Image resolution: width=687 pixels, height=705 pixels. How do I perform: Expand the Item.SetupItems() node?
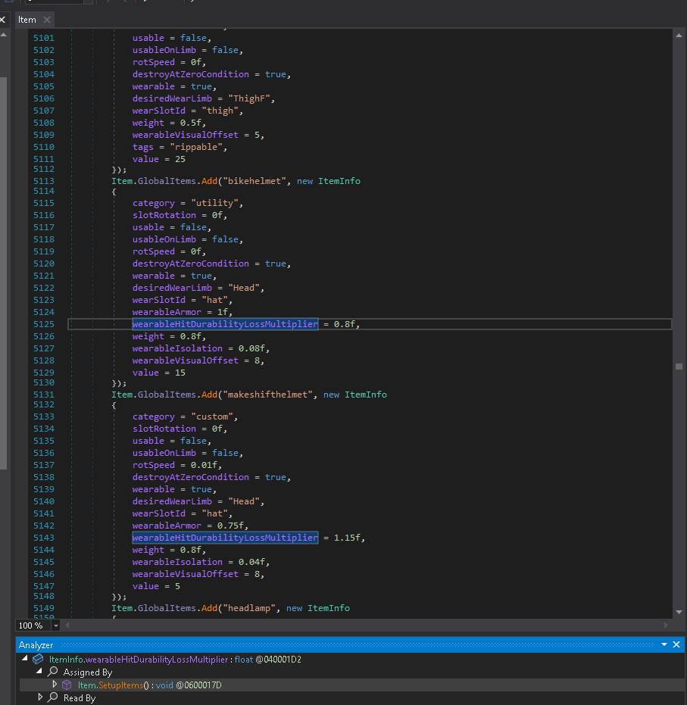55,685
